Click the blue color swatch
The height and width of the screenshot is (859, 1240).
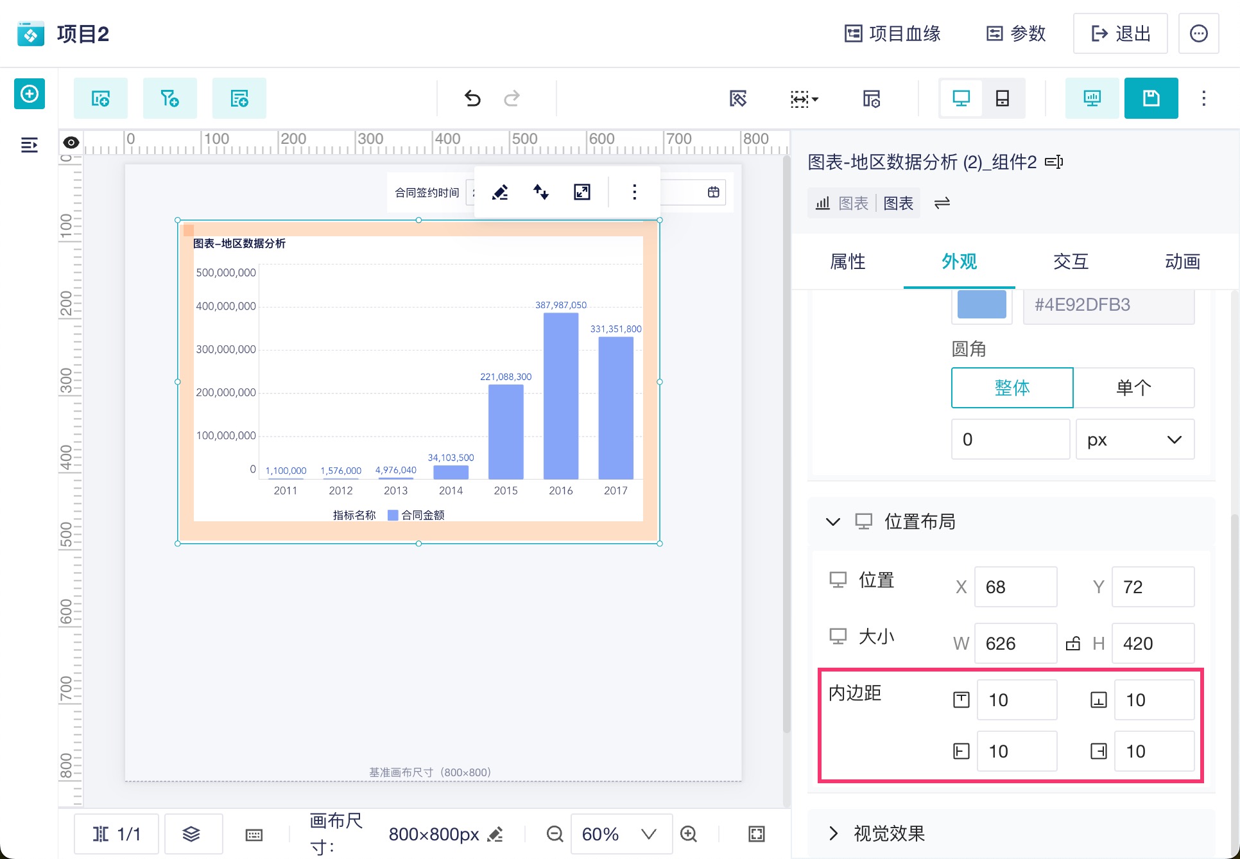tap(981, 304)
